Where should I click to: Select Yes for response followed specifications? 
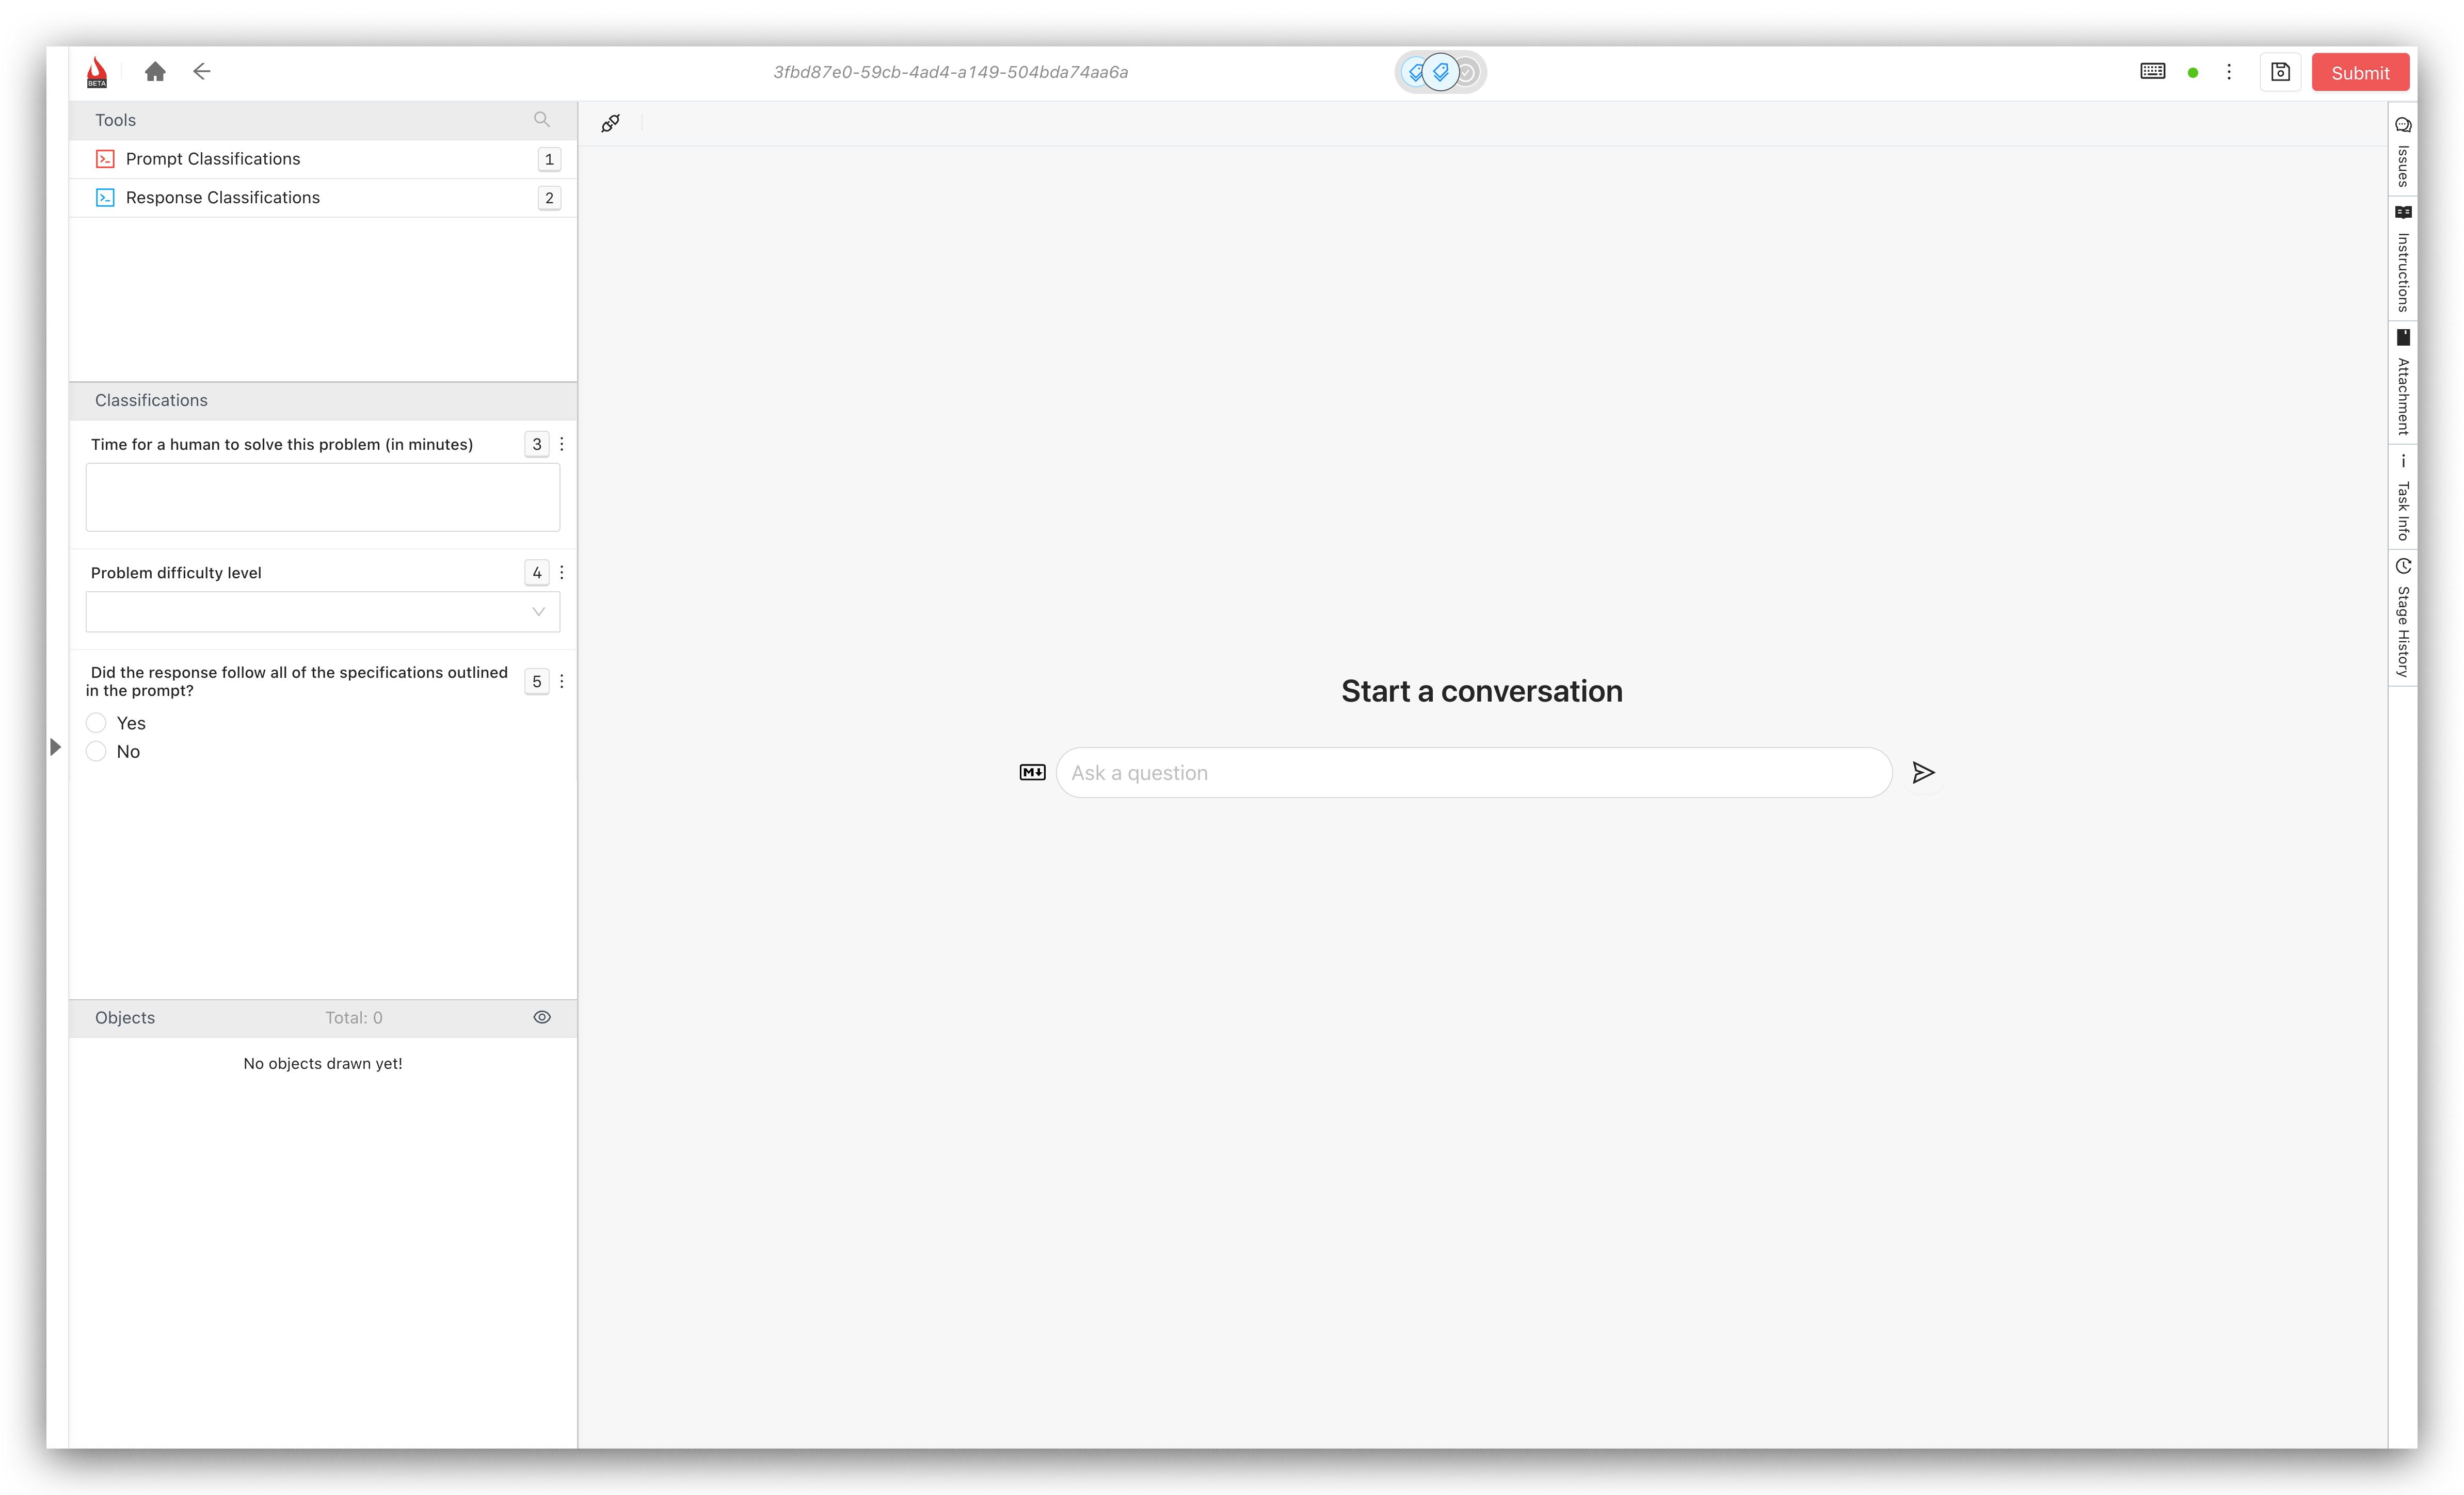click(x=96, y=723)
